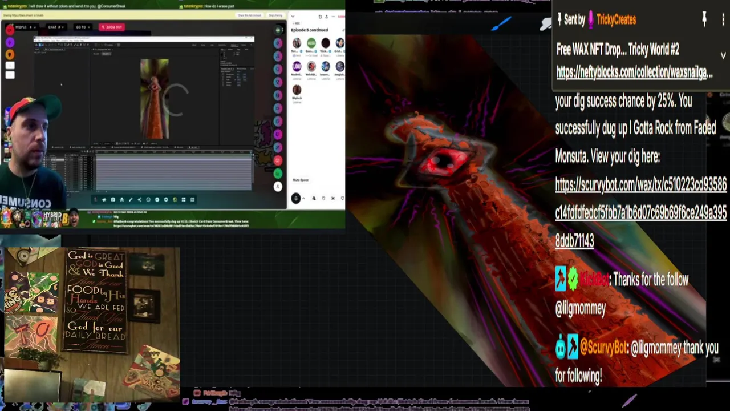Click the TrickyCreates username
730x411 pixels.
616,19
